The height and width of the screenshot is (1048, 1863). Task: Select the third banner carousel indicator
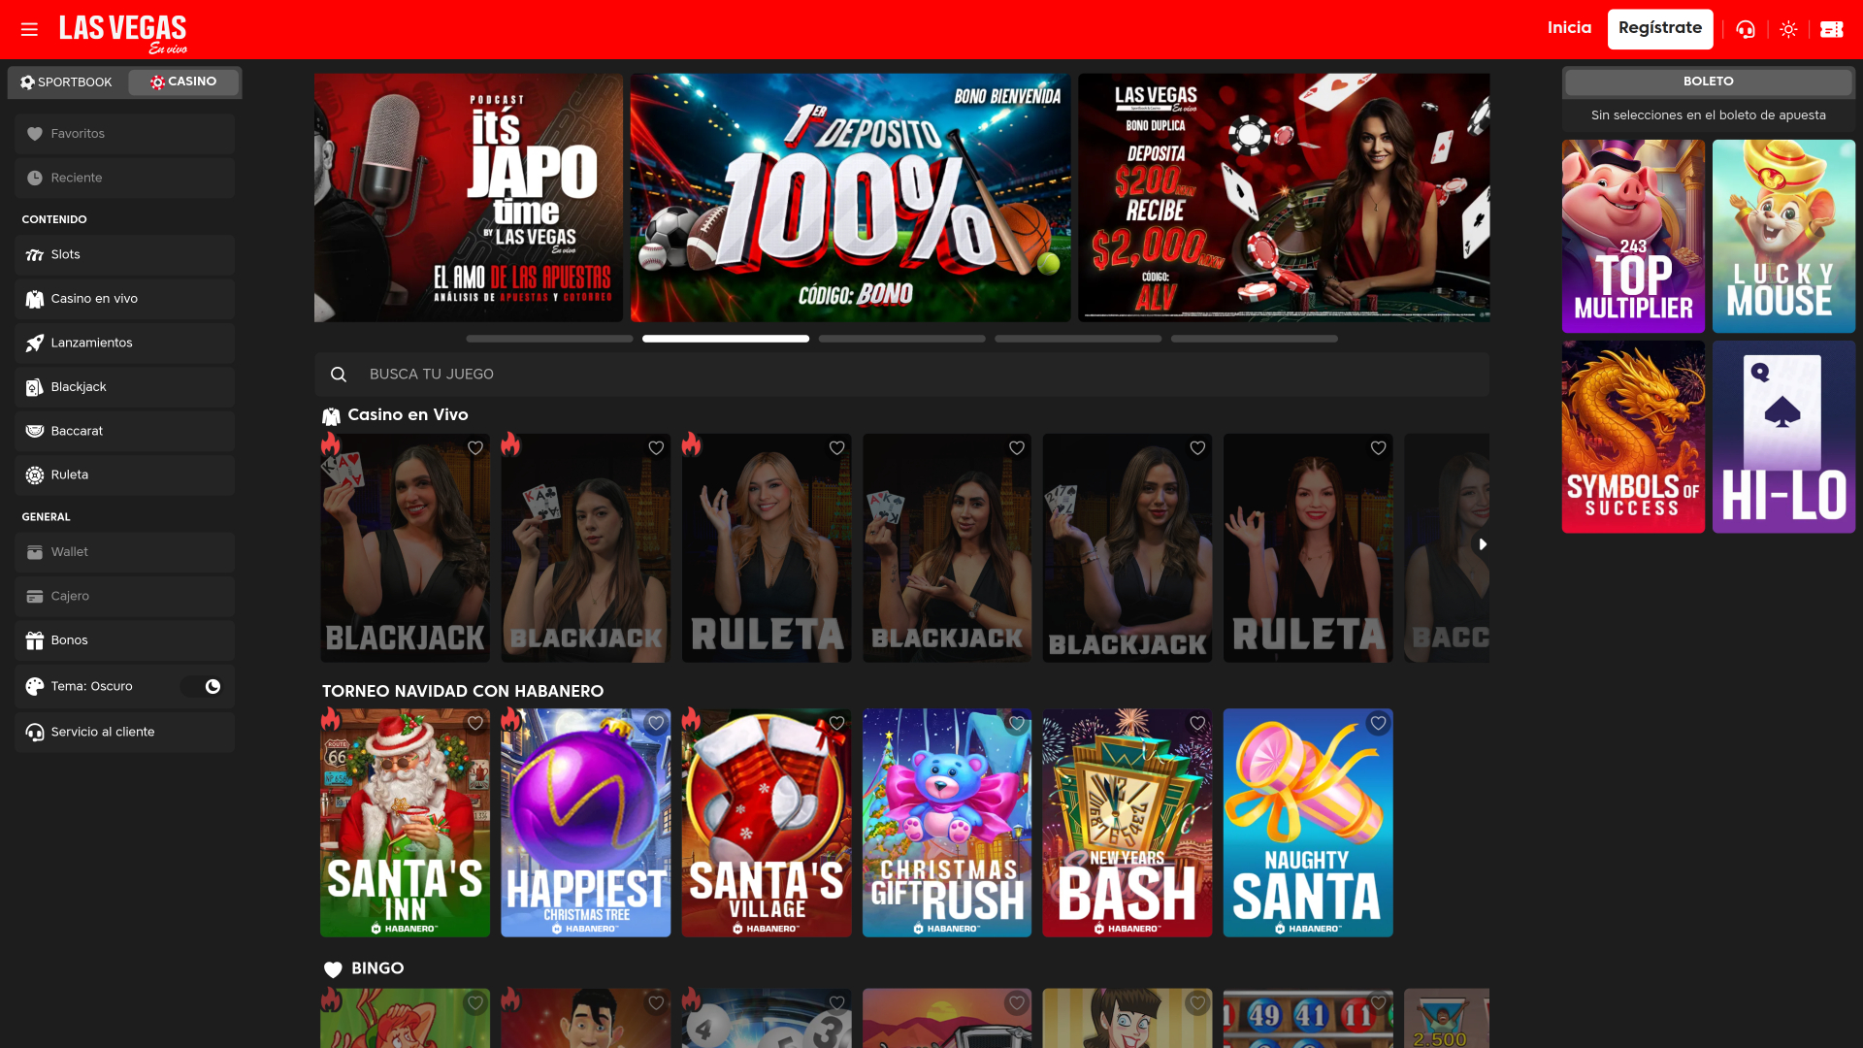point(901,339)
